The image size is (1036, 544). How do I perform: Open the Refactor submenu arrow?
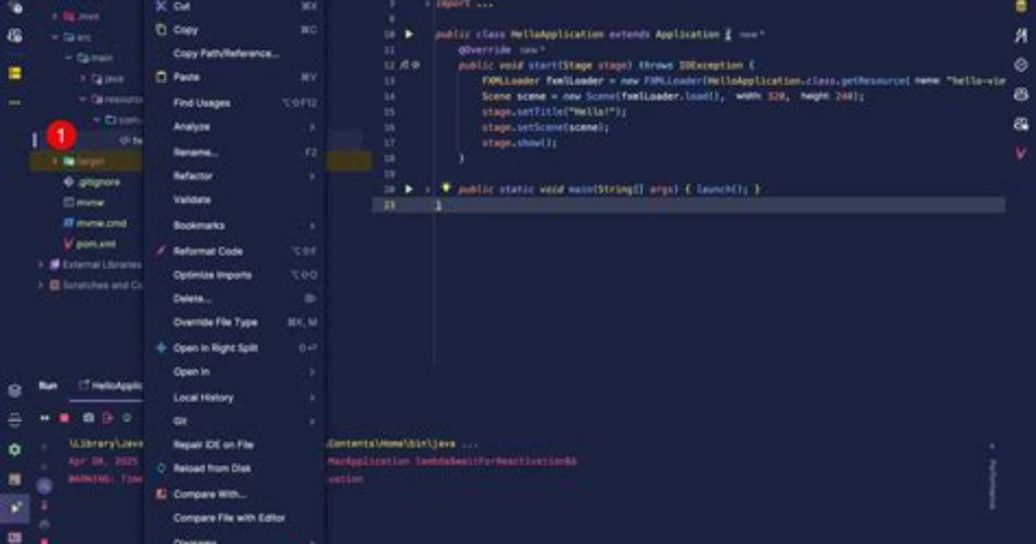point(312,177)
